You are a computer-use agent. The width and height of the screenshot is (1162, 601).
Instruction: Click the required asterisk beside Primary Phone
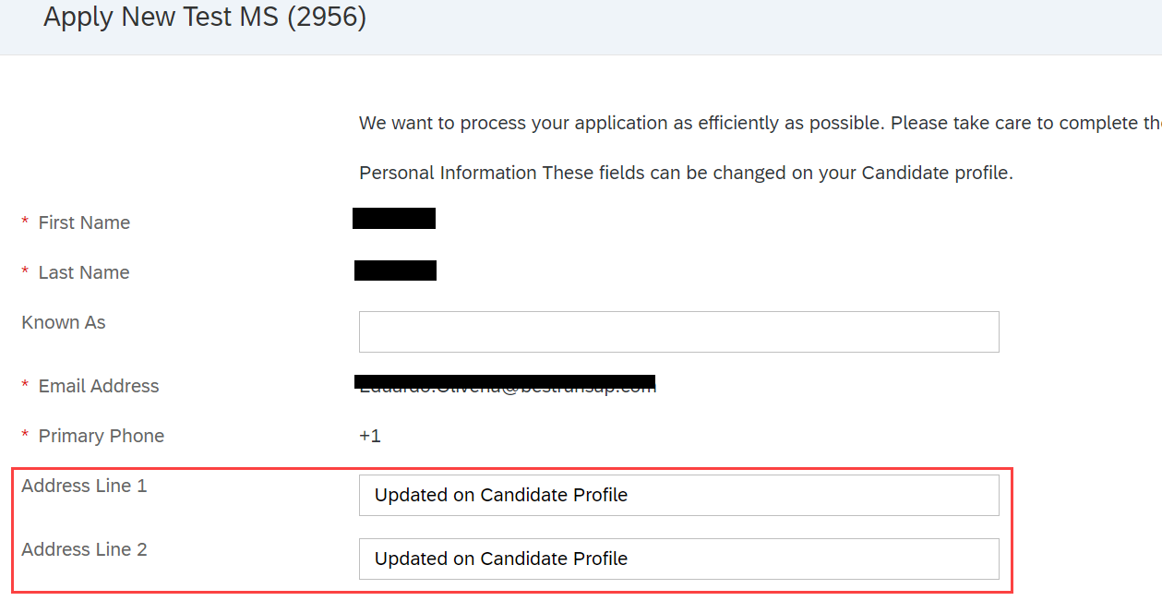click(25, 435)
